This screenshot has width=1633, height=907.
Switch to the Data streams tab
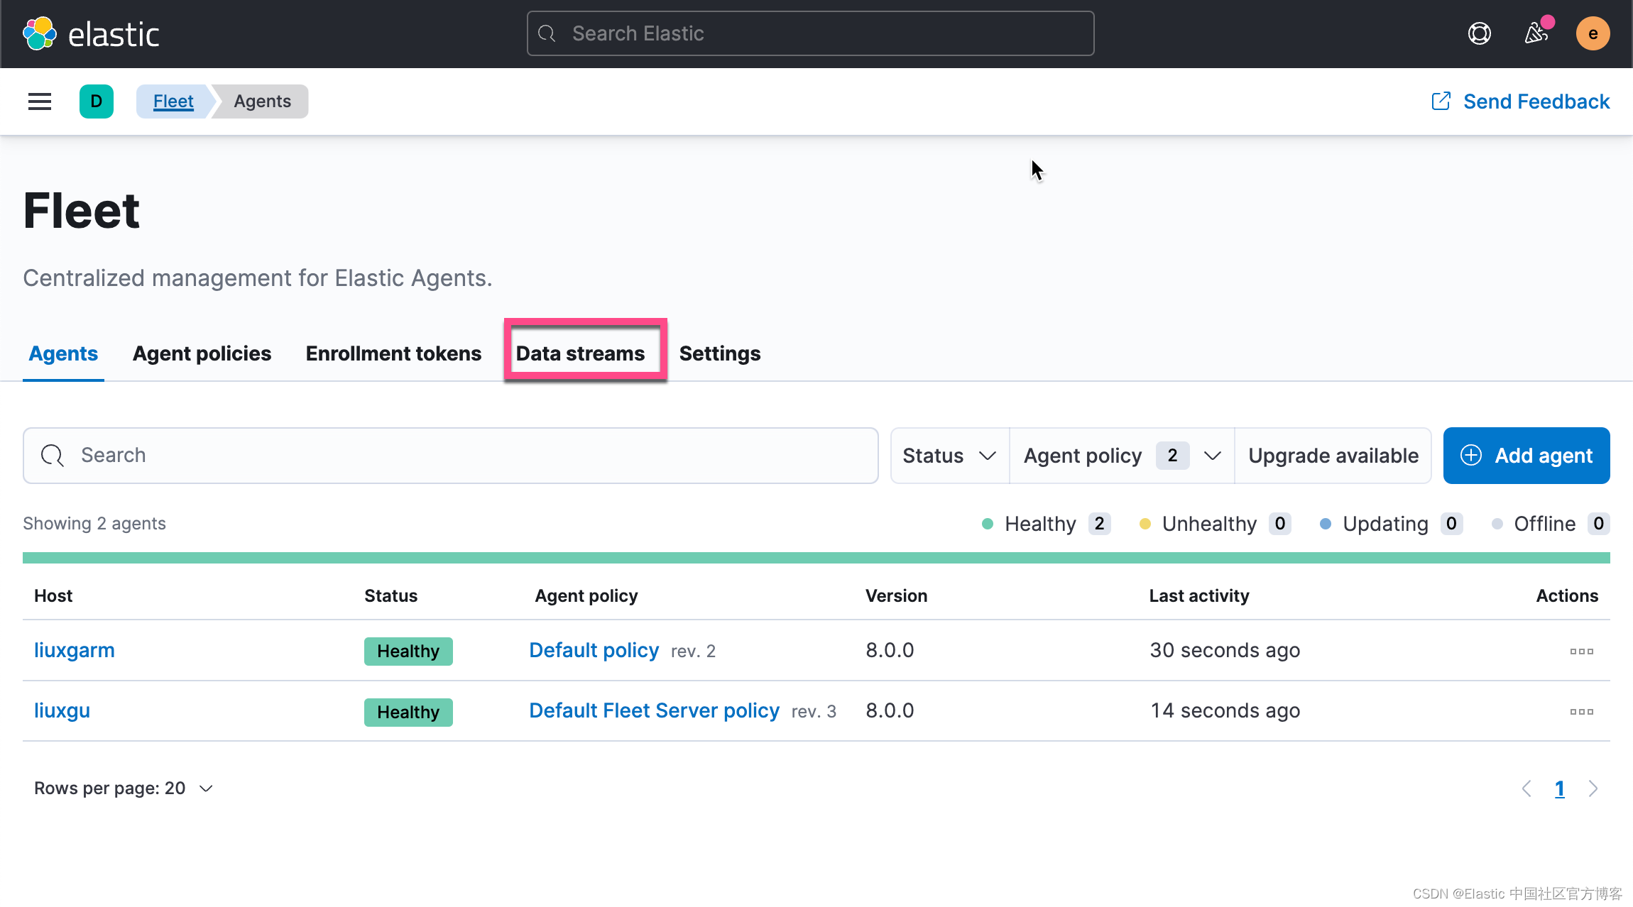point(580,353)
